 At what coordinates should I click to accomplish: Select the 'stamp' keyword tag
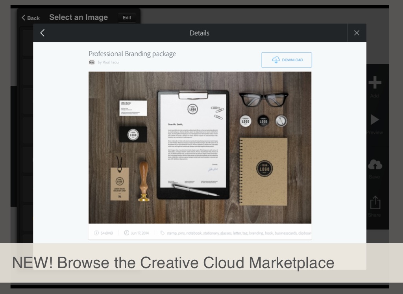[172, 233]
